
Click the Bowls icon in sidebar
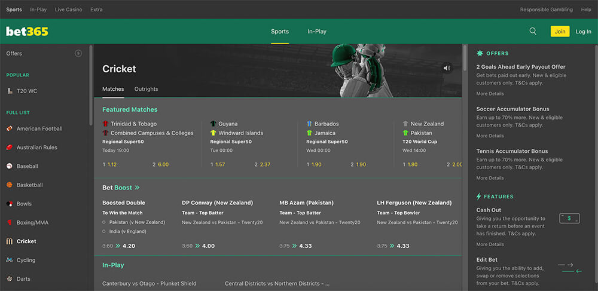point(10,204)
